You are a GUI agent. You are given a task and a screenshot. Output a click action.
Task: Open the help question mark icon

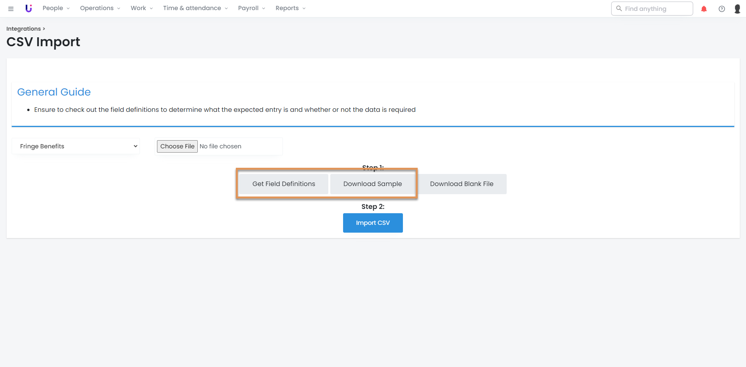click(x=722, y=9)
